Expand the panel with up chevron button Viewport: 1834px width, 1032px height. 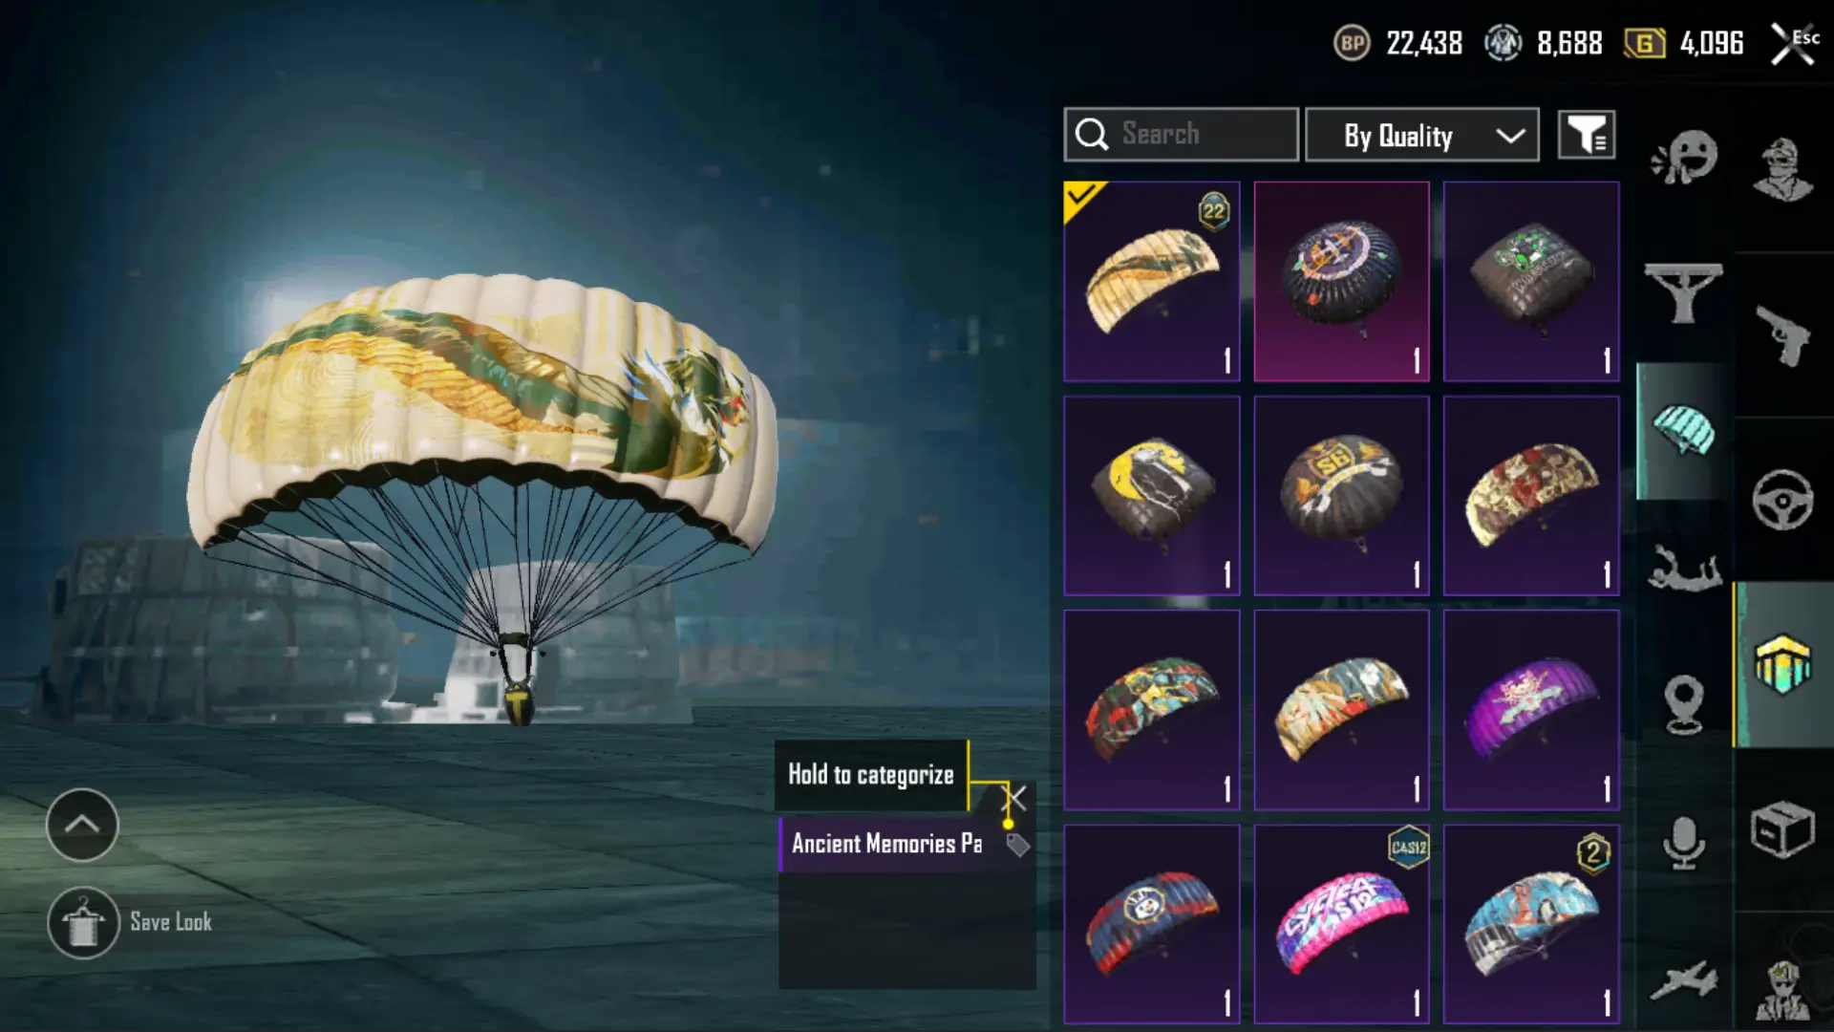(x=82, y=825)
